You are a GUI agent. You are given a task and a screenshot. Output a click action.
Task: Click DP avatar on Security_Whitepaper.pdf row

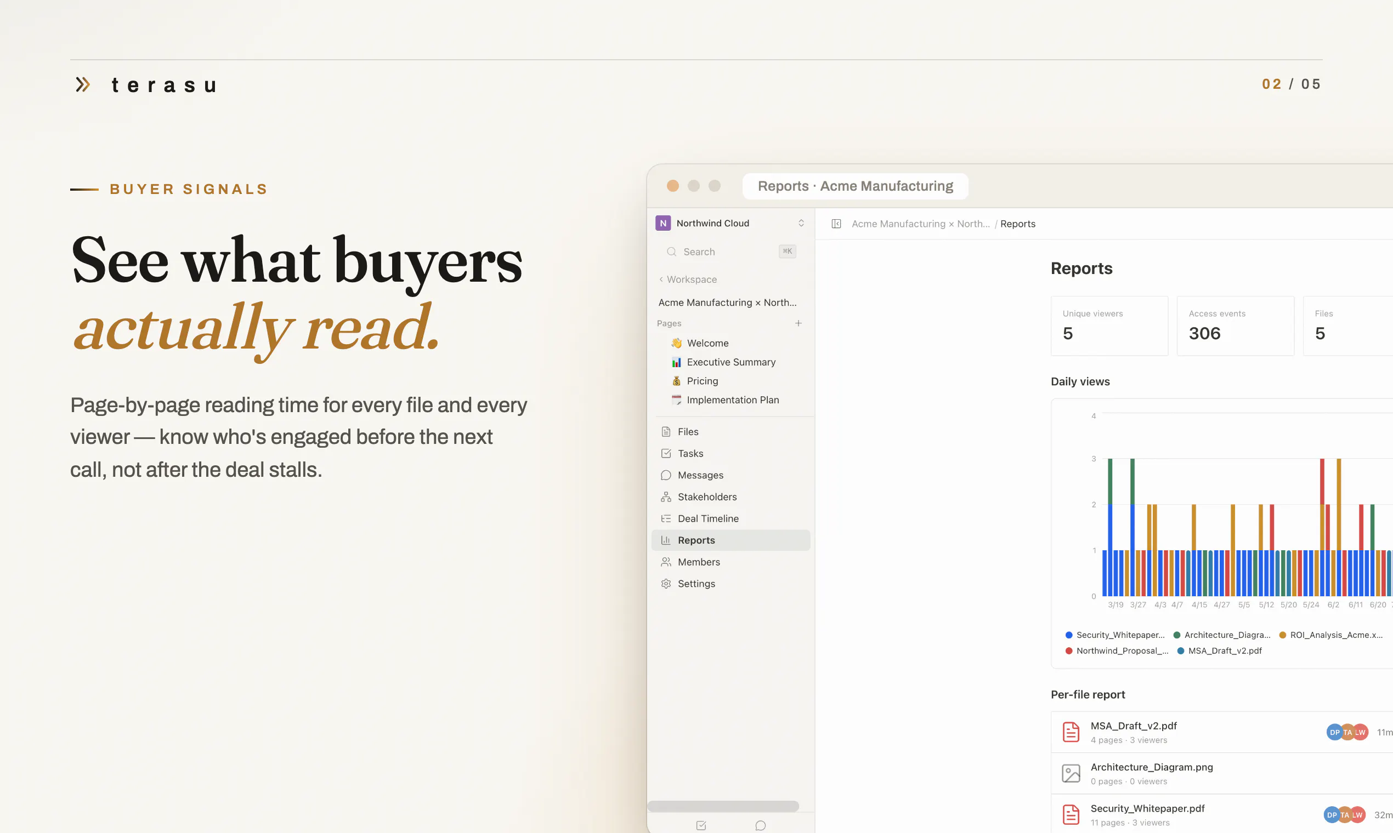[x=1331, y=814]
